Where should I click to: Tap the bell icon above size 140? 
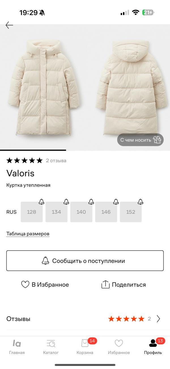coord(91,202)
